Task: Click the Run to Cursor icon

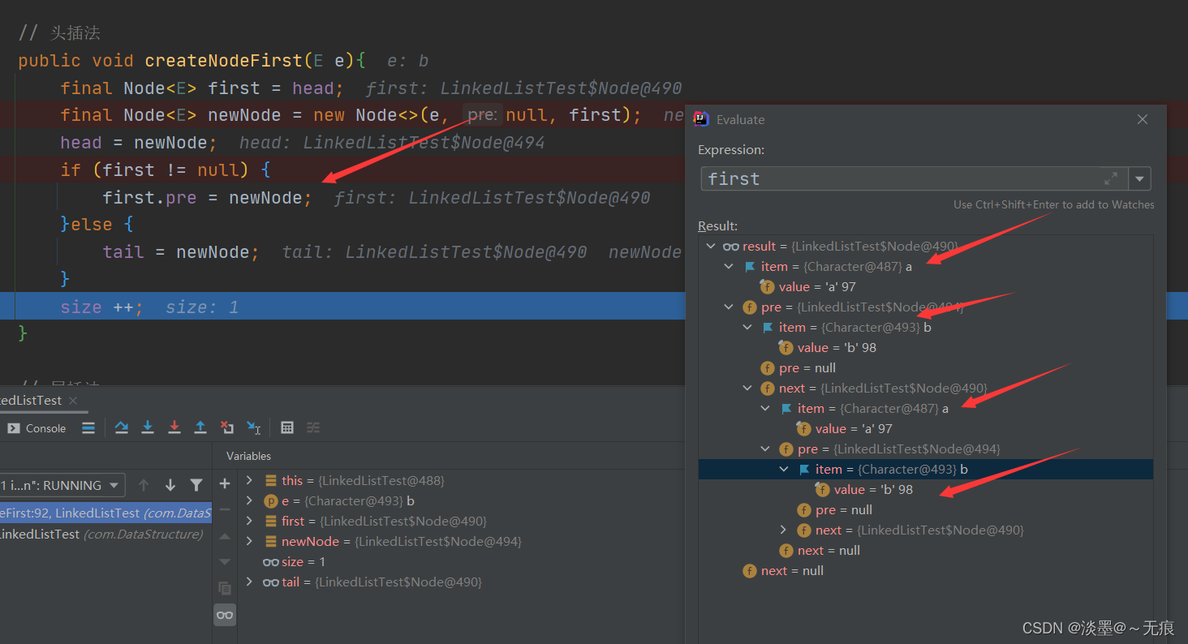Action: point(254,427)
